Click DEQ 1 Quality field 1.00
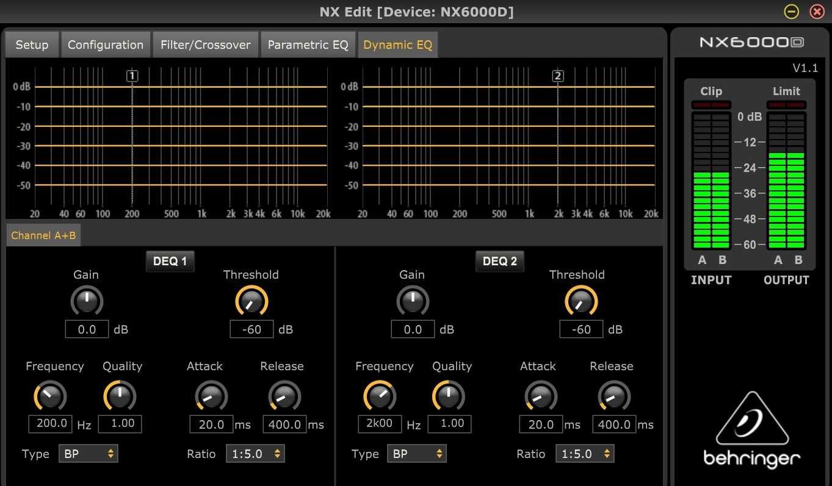Viewport: 832px width, 486px height. (120, 423)
